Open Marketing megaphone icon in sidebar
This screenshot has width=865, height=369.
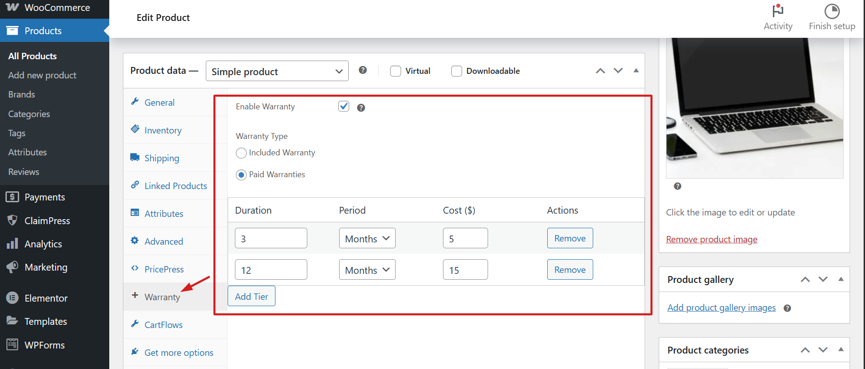pyautogui.click(x=12, y=267)
